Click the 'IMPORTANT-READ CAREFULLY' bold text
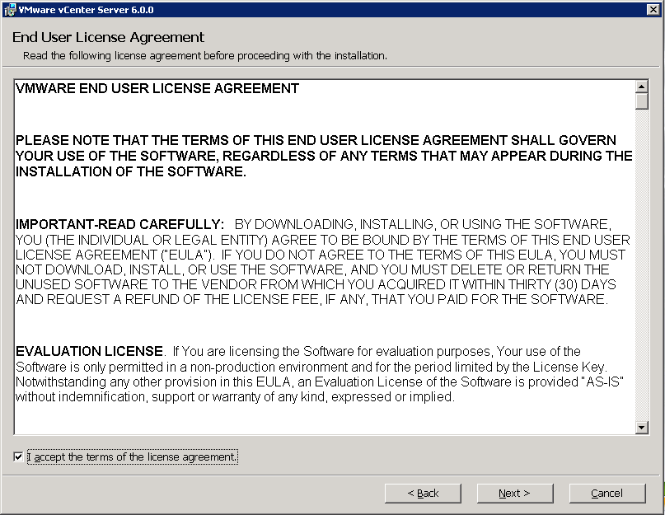Screen dimensions: 665x515 [120, 224]
